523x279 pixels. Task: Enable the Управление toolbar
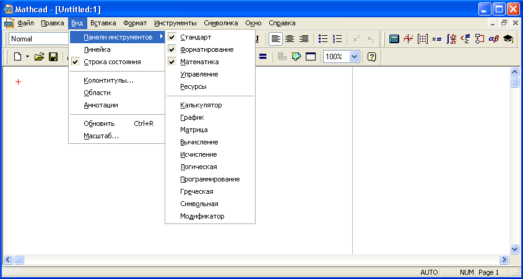(x=210, y=74)
